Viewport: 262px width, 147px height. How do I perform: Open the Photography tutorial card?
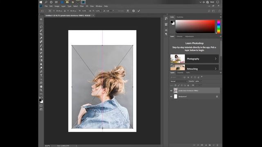(194, 59)
